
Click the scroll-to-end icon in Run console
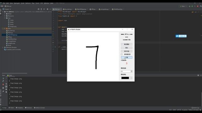coord(6,87)
